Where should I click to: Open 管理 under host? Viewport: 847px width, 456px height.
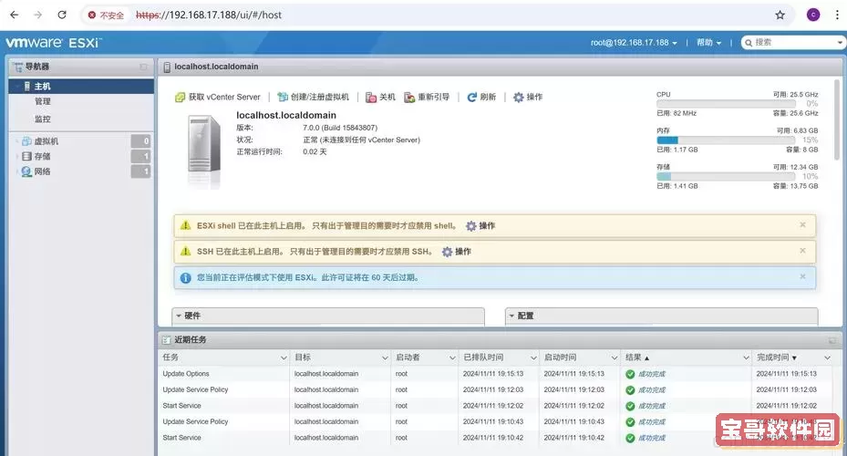[43, 101]
